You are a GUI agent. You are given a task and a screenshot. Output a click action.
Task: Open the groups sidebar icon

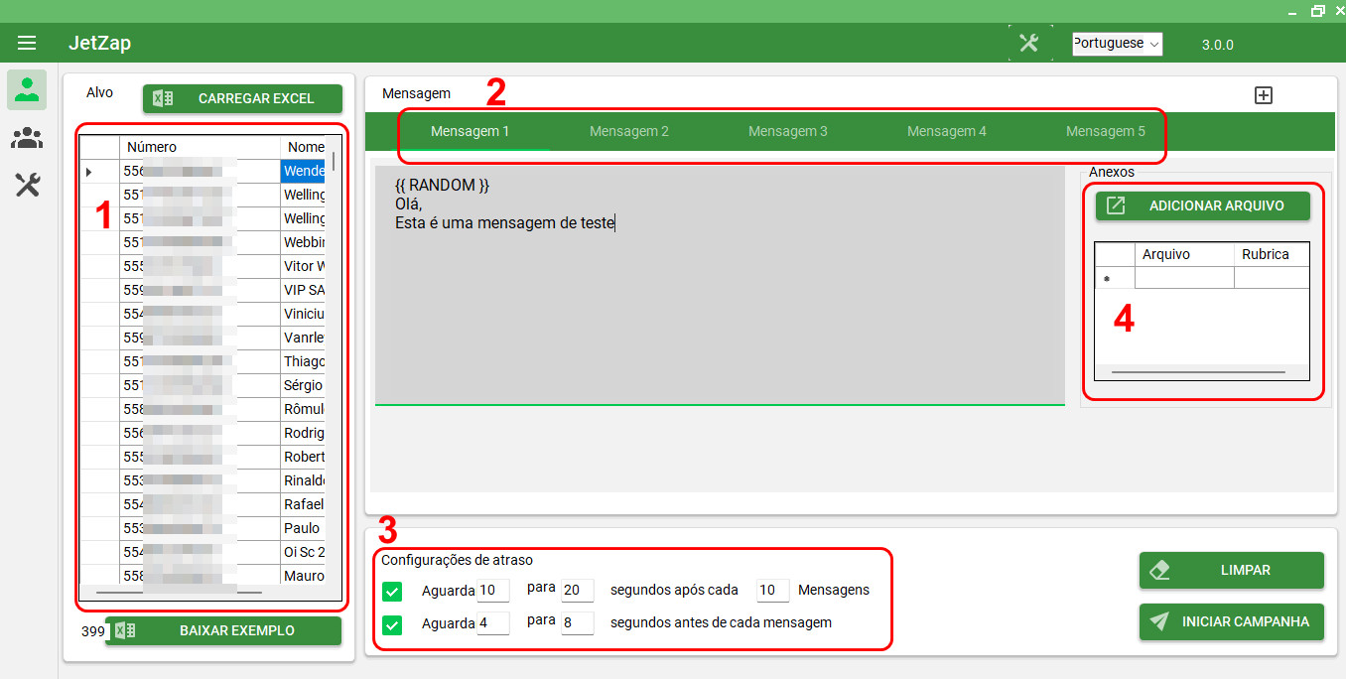pos(27,138)
